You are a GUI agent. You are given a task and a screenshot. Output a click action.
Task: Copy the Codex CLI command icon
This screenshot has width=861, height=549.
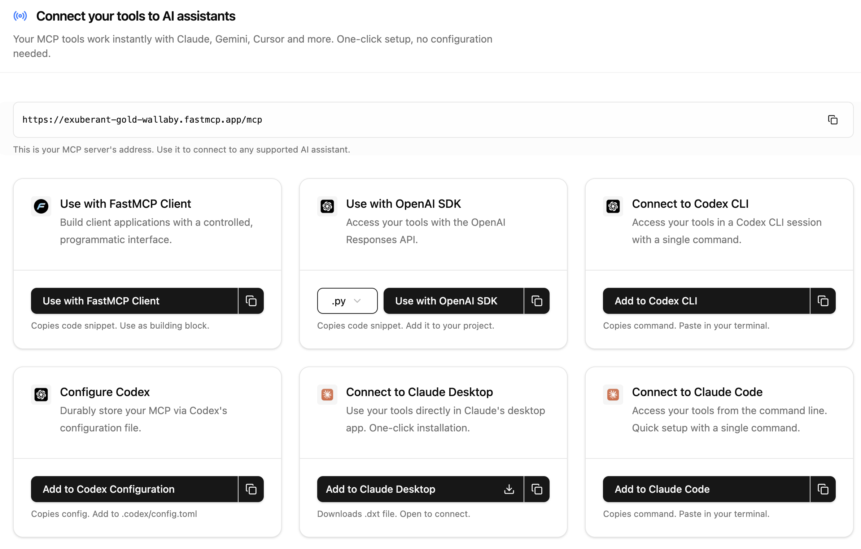[x=823, y=301]
